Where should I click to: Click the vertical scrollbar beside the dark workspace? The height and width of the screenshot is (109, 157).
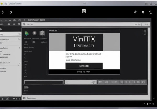pyautogui.click(x=149, y=61)
